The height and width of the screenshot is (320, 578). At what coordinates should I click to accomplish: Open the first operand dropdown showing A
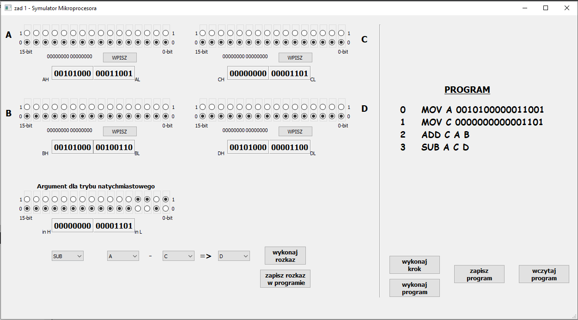point(123,255)
